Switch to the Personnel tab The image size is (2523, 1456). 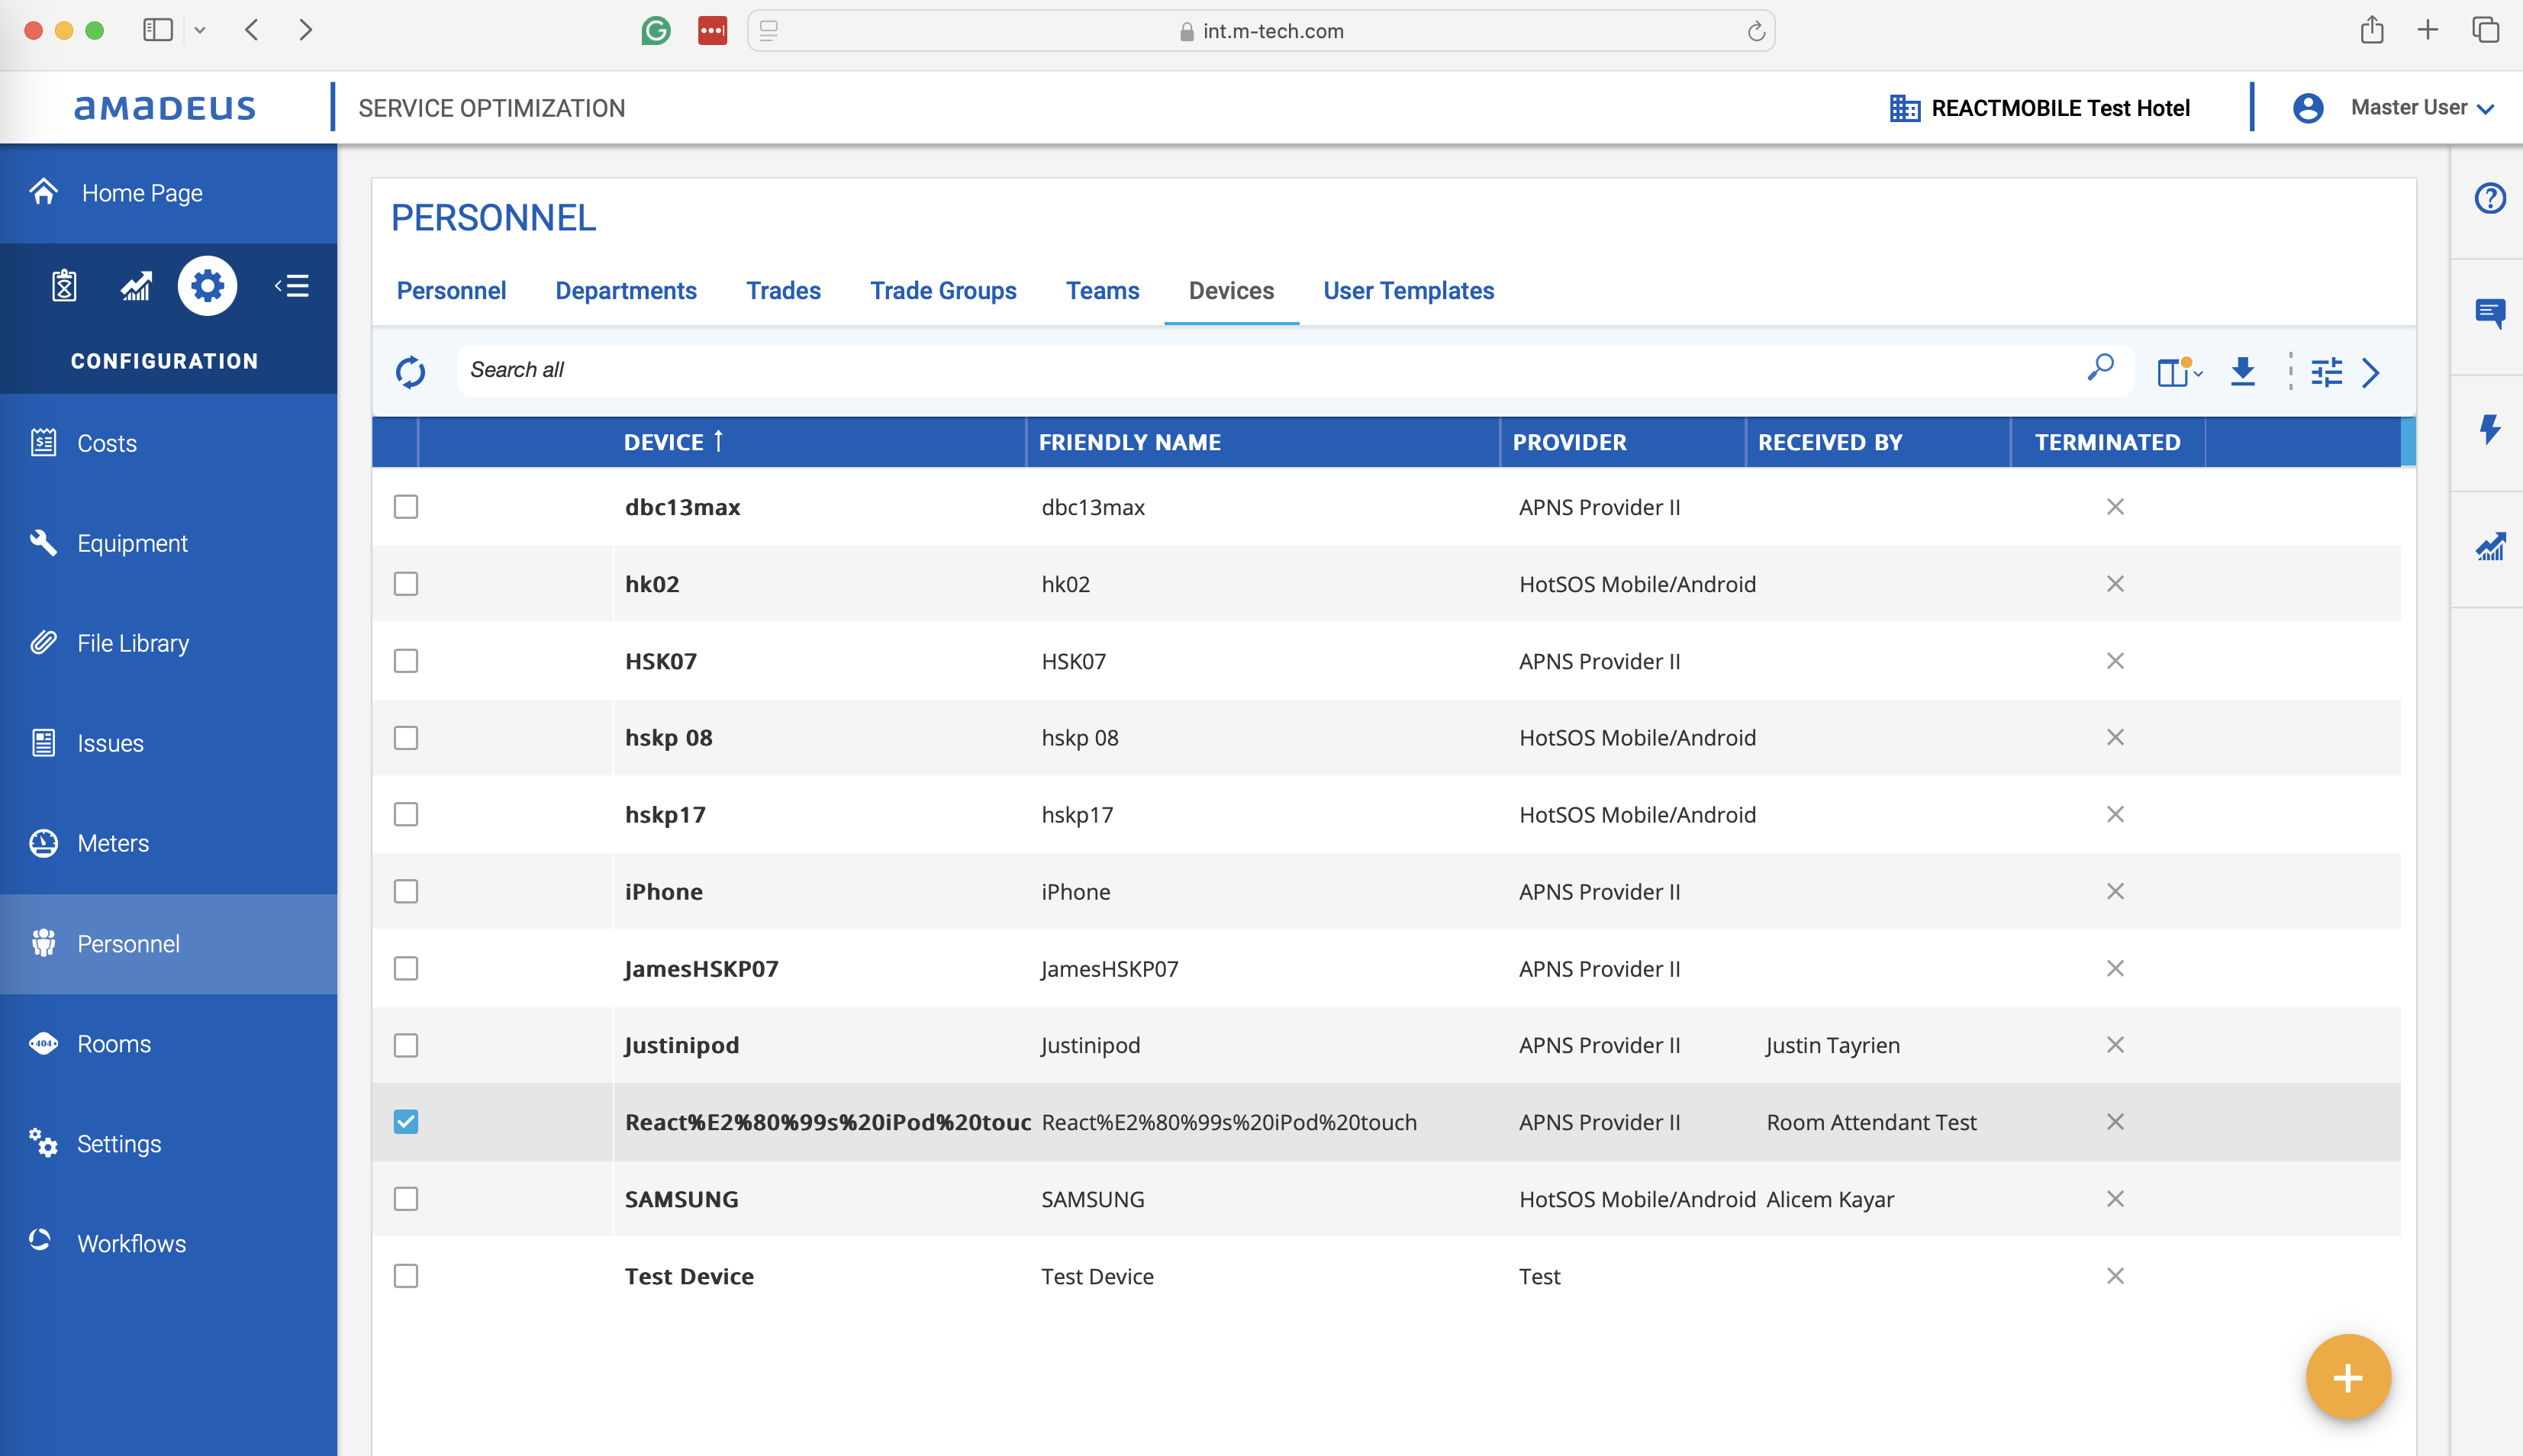[x=451, y=291]
